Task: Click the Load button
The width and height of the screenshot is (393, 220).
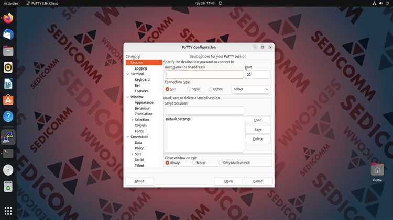Action: pos(258,120)
